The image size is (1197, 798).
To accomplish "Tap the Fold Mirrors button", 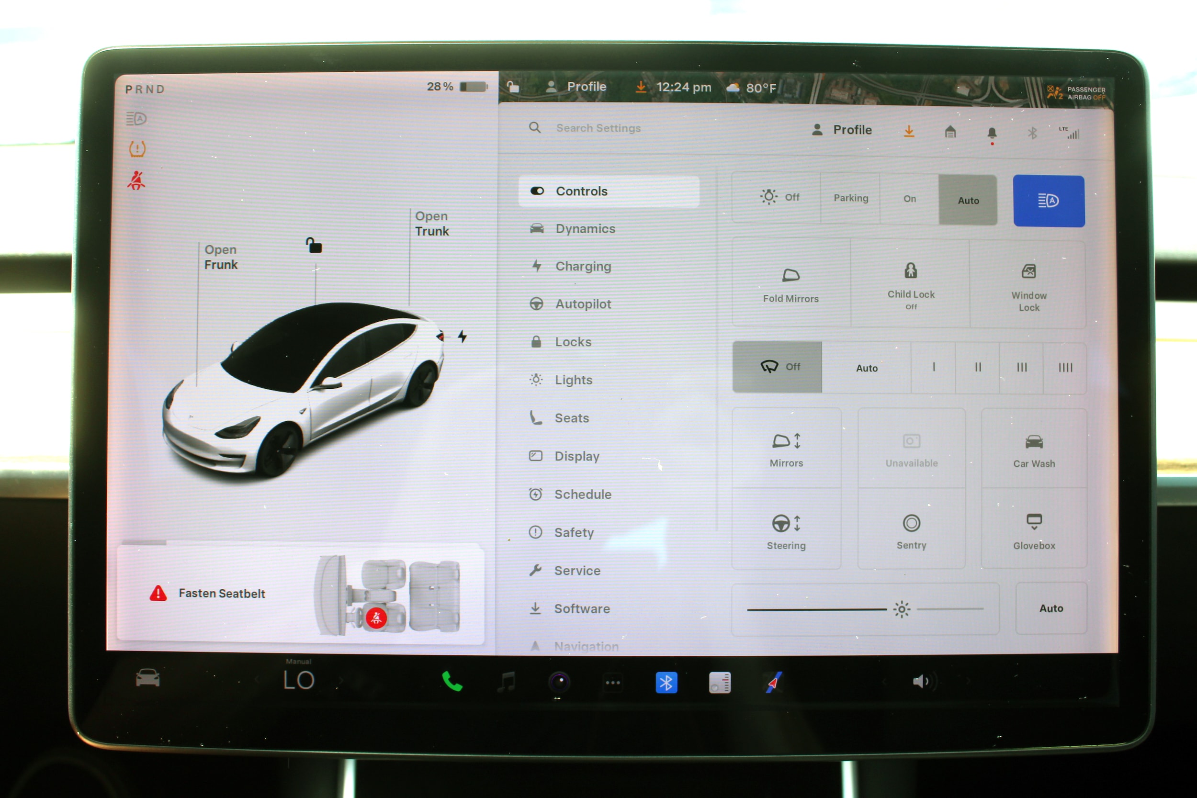I will click(x=791, y=283).
